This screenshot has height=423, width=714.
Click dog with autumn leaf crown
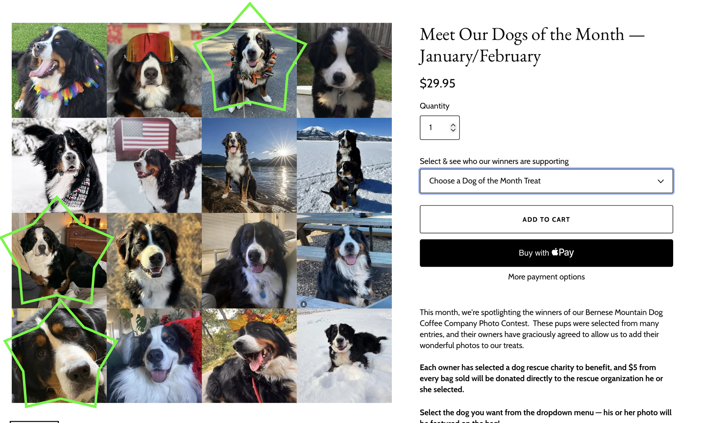249,356
